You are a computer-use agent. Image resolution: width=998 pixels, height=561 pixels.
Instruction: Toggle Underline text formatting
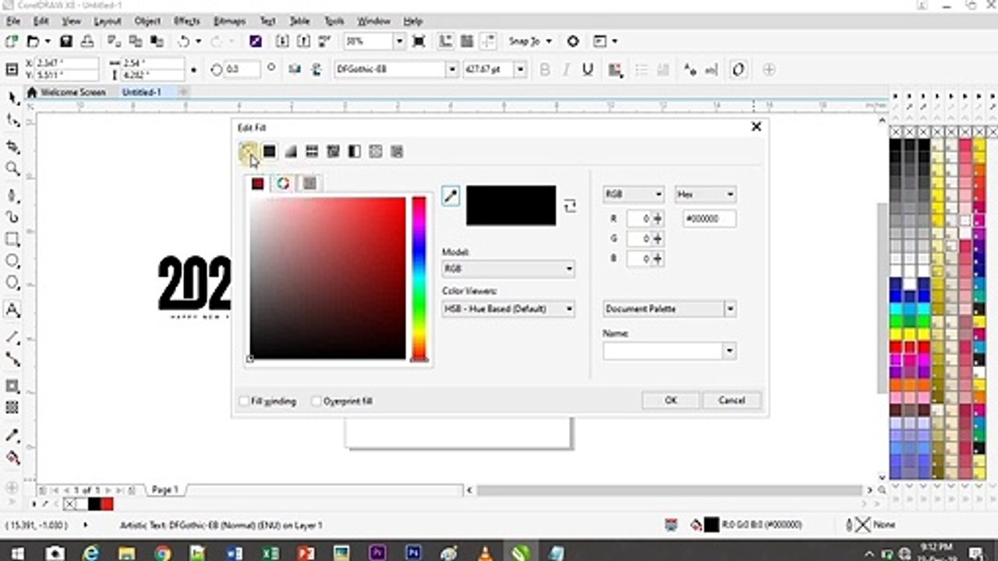[x=588, y=69]
